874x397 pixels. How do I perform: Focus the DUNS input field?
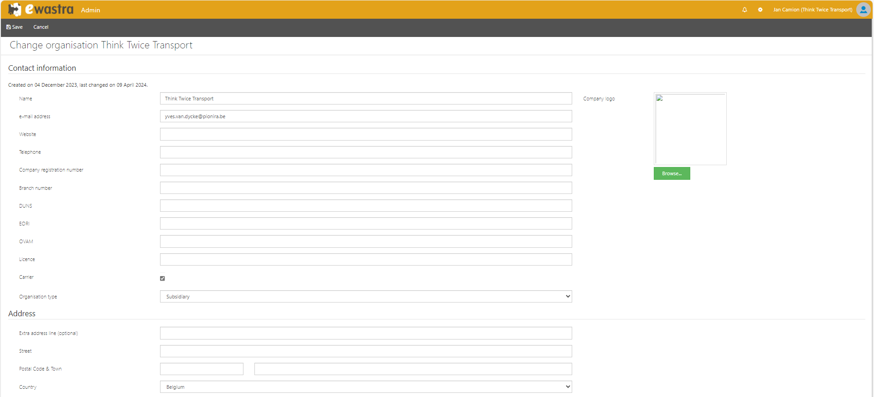pyautogui.click(x=366, y=206)
